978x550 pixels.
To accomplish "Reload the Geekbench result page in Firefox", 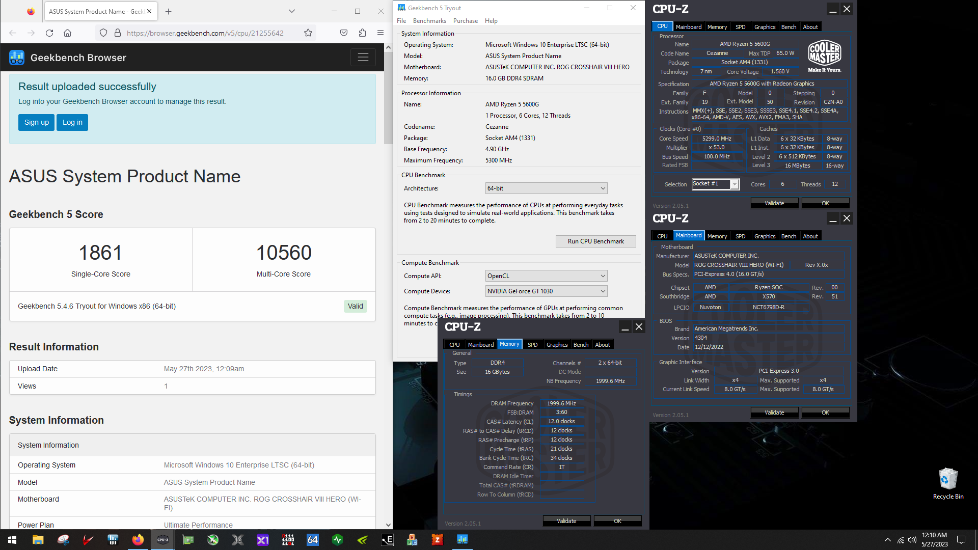I will pyautogui.click(x=49, y=33).
